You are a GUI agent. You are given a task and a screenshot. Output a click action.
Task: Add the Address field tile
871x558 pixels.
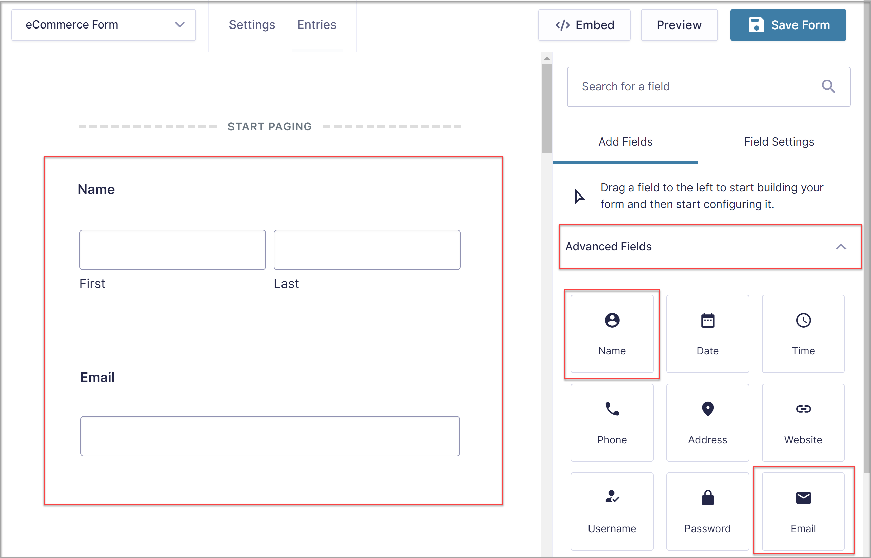point(707,423)
